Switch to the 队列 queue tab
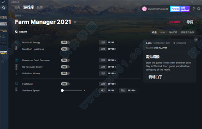Image resolution: width=202 pixels, height=129 pixels. (40, 7)
